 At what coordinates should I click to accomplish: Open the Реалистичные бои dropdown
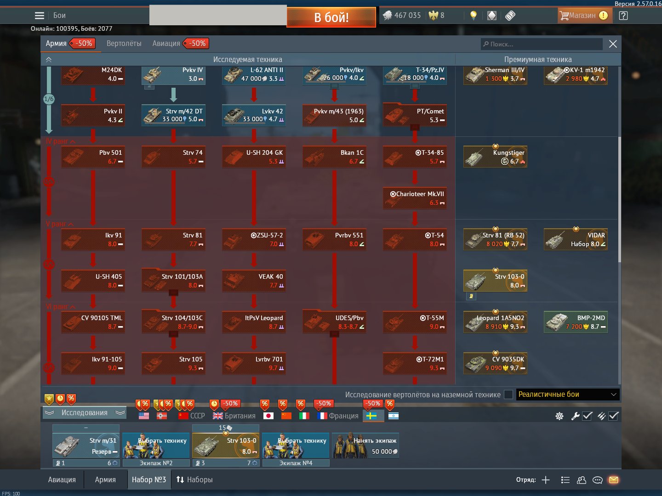pyautogui.click(x=568, y=395)
